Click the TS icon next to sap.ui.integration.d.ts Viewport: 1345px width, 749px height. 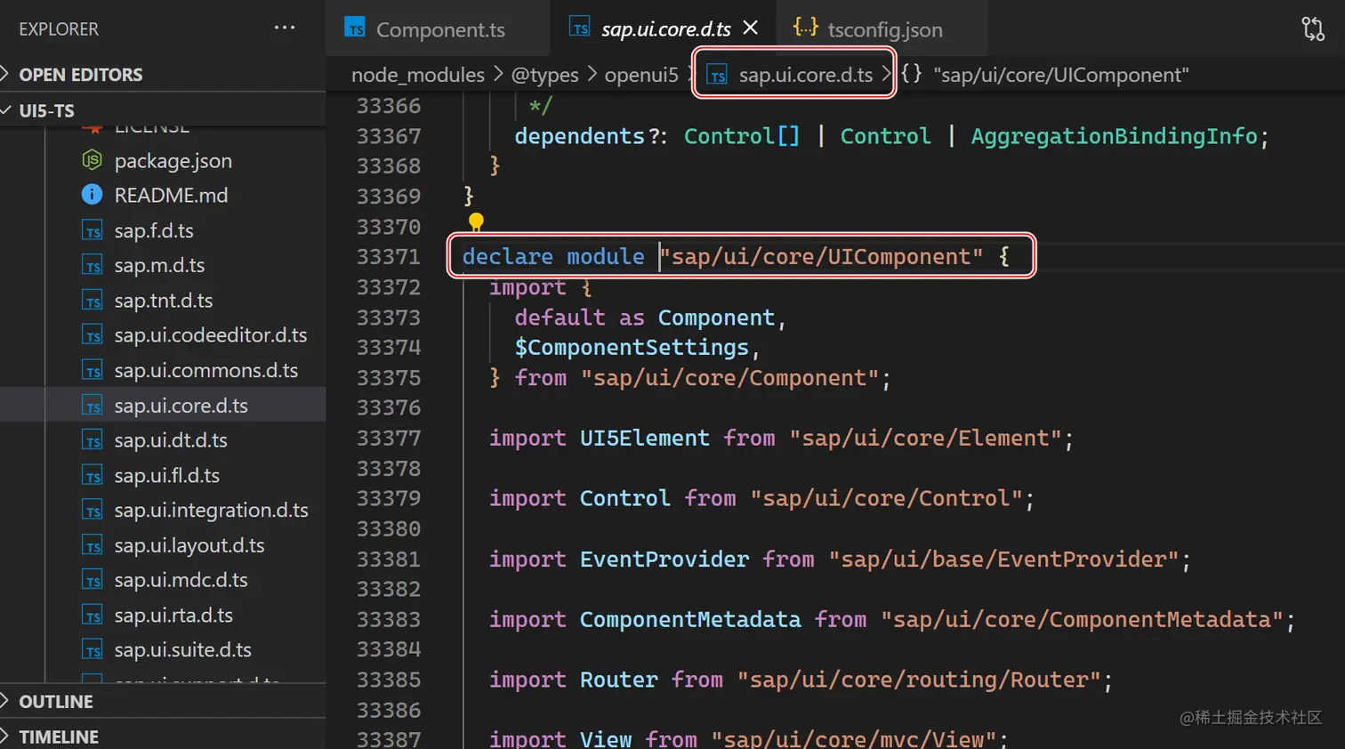click(x=93, y=511)
